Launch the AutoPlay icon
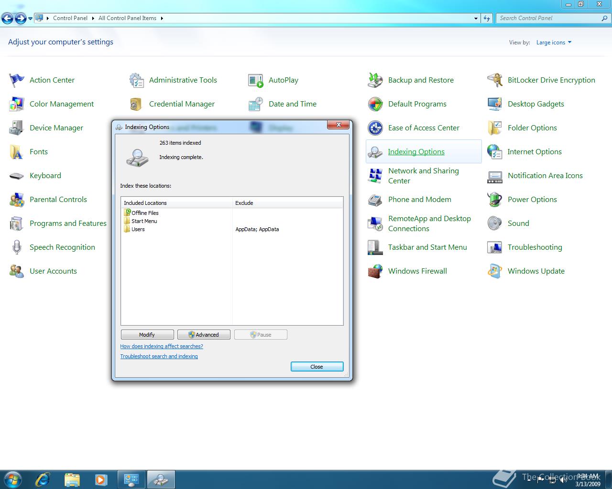The image size is (612, 489). pyautogui.click(x=256, y=80)
